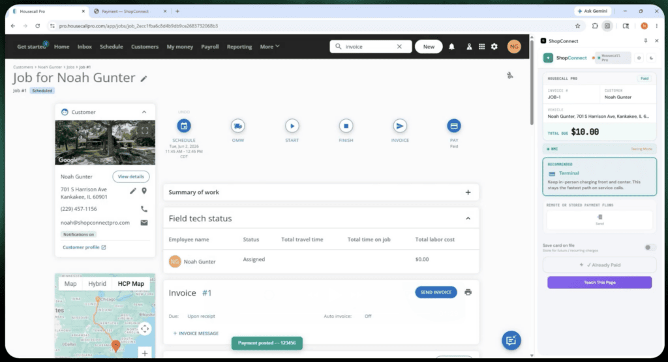Open the chat bubble help widget
668x362 pixels.
[511, 341]
